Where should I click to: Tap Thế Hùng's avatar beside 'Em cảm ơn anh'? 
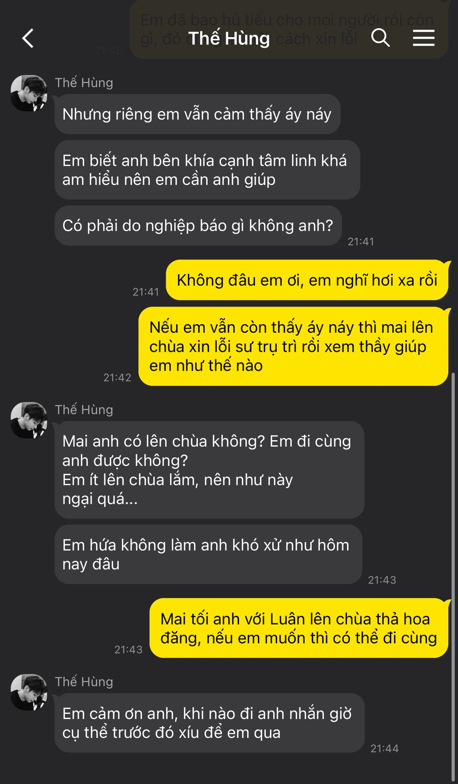(29, 692)
